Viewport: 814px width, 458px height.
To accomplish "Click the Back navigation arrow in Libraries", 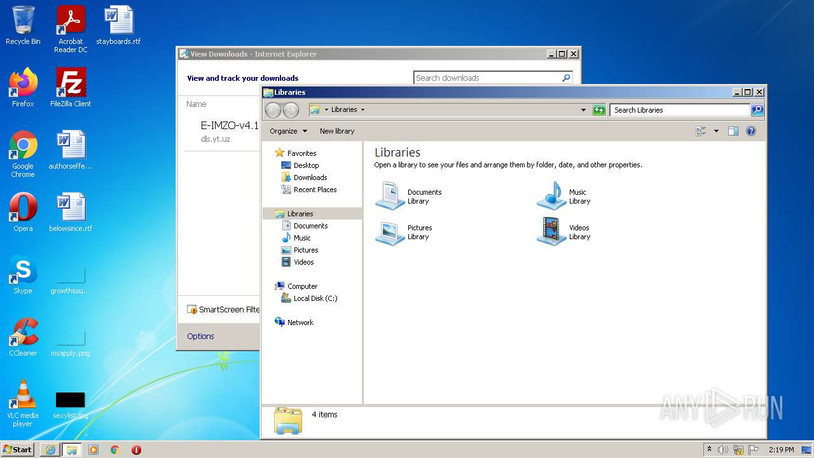I will [273, 110].
